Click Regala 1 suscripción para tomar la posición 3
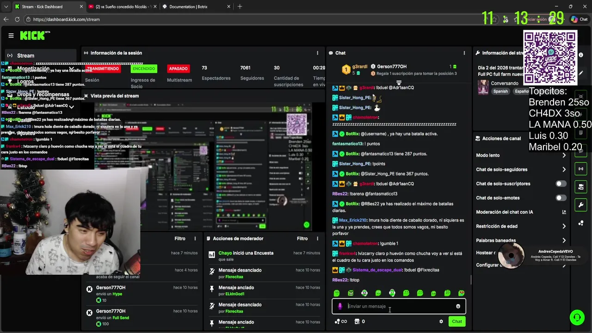Image resolution: width=592 pixels, height=333 pixels. [417, 74]
